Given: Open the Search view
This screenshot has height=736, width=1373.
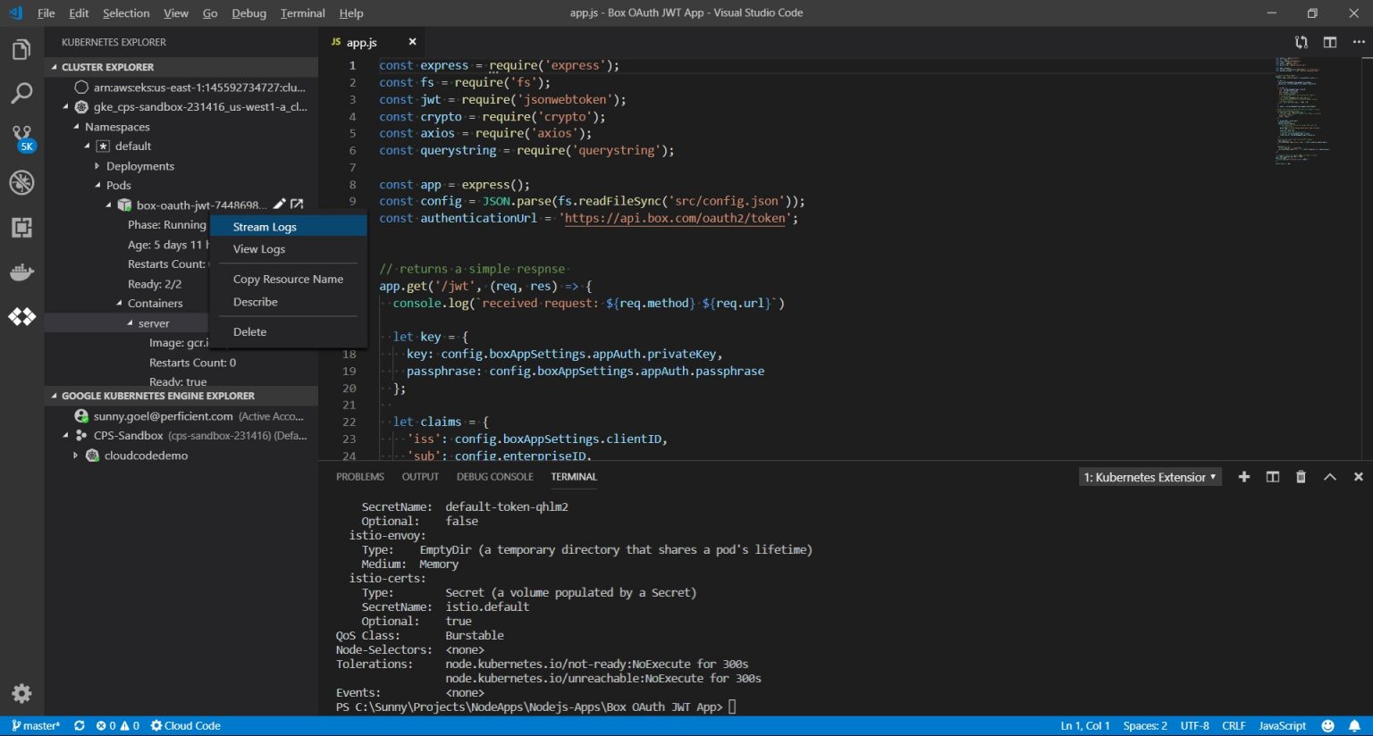Looking at the screenshot, I should pos(21,93).
